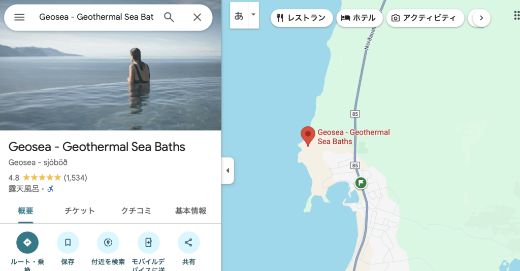The image size is (520, 271).
Task: Clear the search with the X icon
Action: pyautogui.click(x=197, y=17)
